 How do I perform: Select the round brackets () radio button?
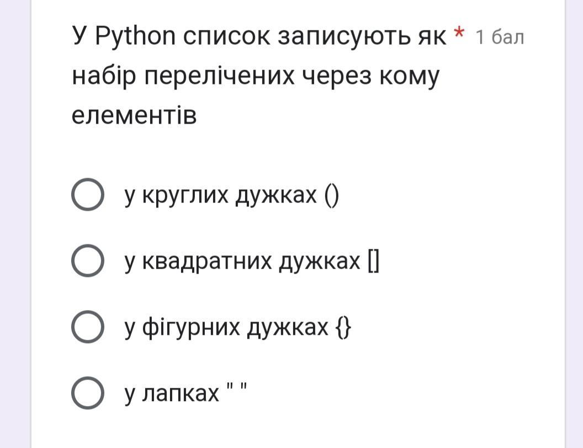pos(87,195)
